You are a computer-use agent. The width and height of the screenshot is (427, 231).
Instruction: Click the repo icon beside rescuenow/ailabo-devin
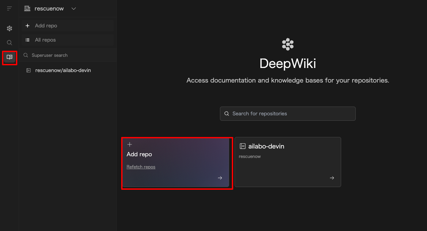point(29,70)
